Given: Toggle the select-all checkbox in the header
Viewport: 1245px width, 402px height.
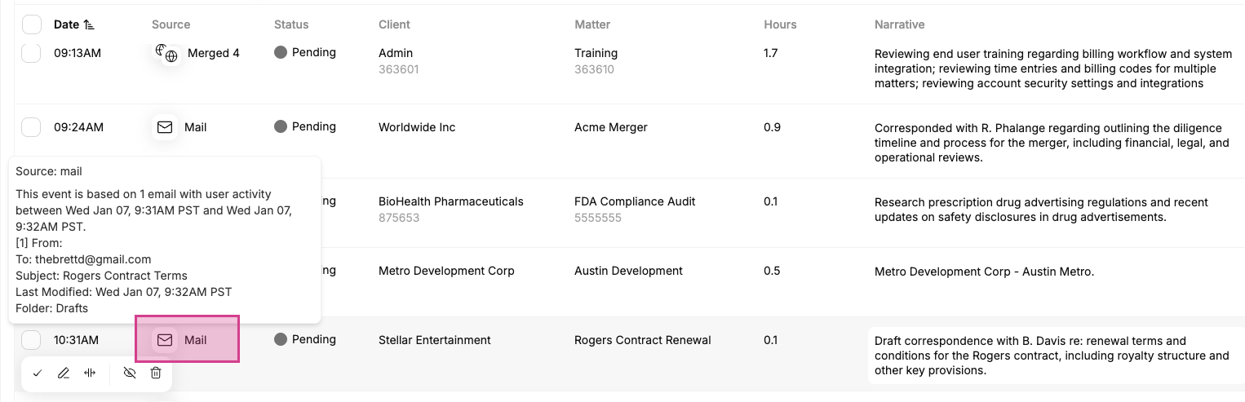Looking at the screenshot, I should (x=31, y=24).
